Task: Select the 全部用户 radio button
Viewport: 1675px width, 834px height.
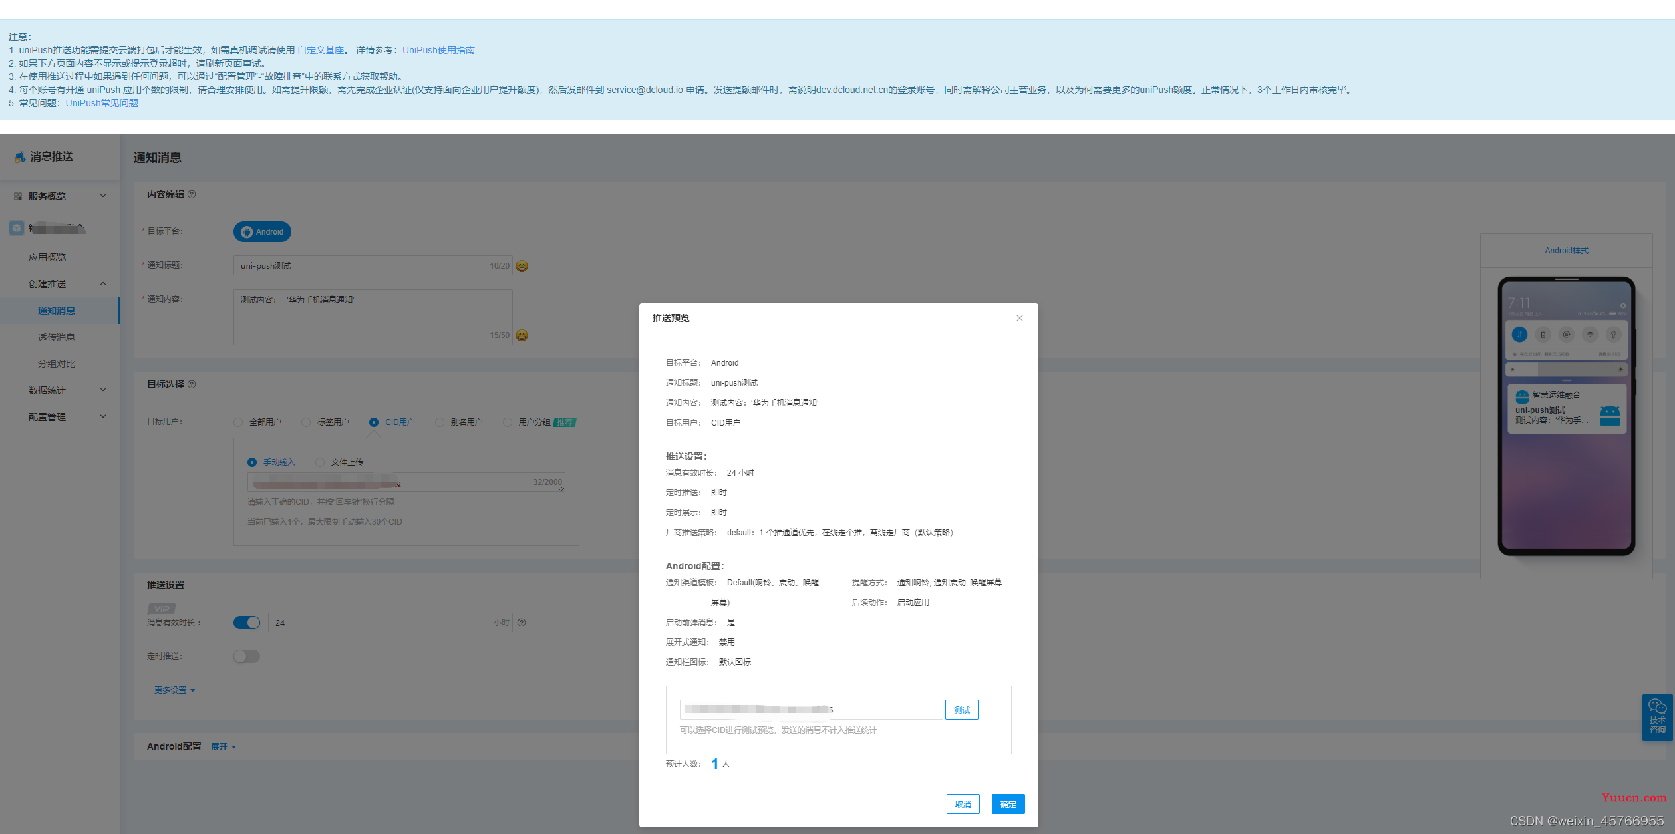Action: [x=238, y=422]
